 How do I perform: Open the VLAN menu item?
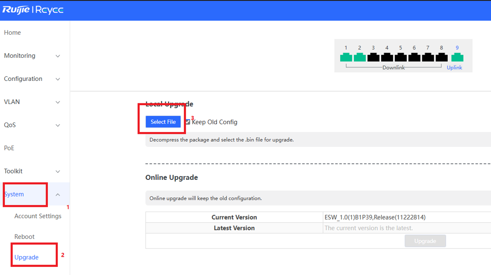pyautogui.click(x=12, y=102)
